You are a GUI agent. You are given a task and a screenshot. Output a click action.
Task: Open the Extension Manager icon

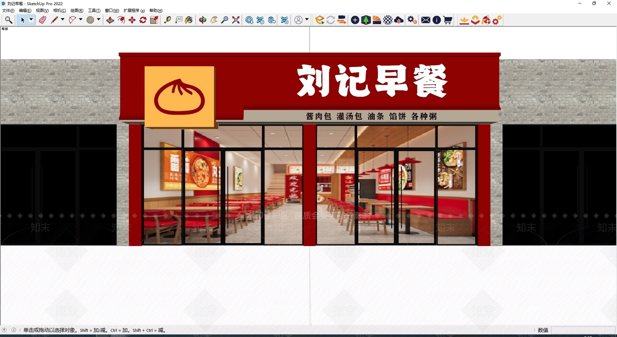point(285,20)
